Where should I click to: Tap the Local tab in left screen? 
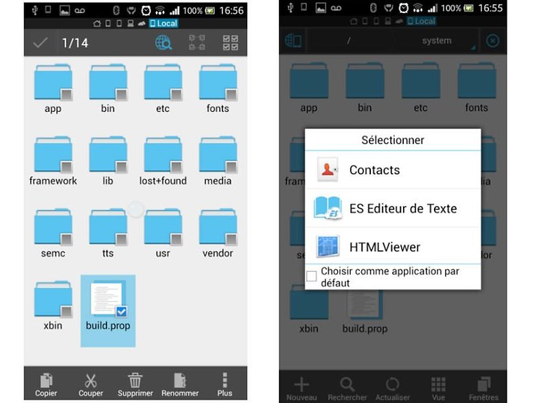click(x=163, y=23)
